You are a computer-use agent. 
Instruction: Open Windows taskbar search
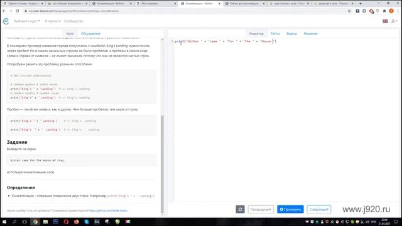(x=14, y=222)
